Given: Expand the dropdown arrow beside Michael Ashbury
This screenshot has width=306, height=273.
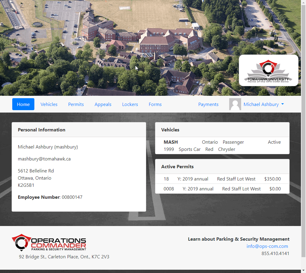Looking at the screenshot, I should click(x=282, y=104).
